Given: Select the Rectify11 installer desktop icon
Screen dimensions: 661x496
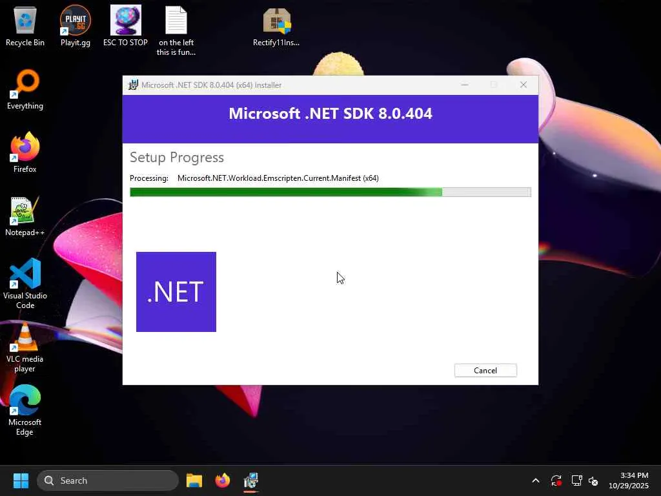Looking at the screenshot, I should tap(276, 26).
